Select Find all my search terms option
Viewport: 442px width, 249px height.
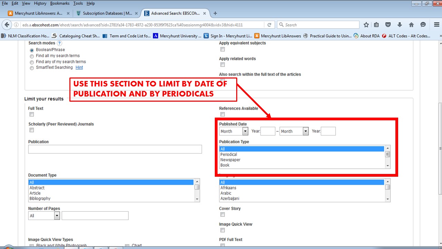click(32, 56)
